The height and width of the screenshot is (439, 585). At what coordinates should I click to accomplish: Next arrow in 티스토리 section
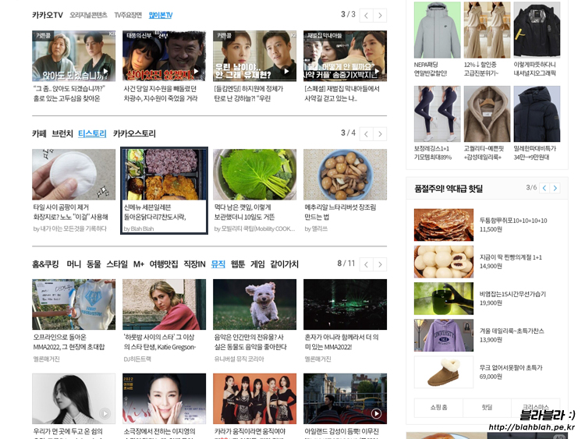pyautogui.click(x=380, y=134)
